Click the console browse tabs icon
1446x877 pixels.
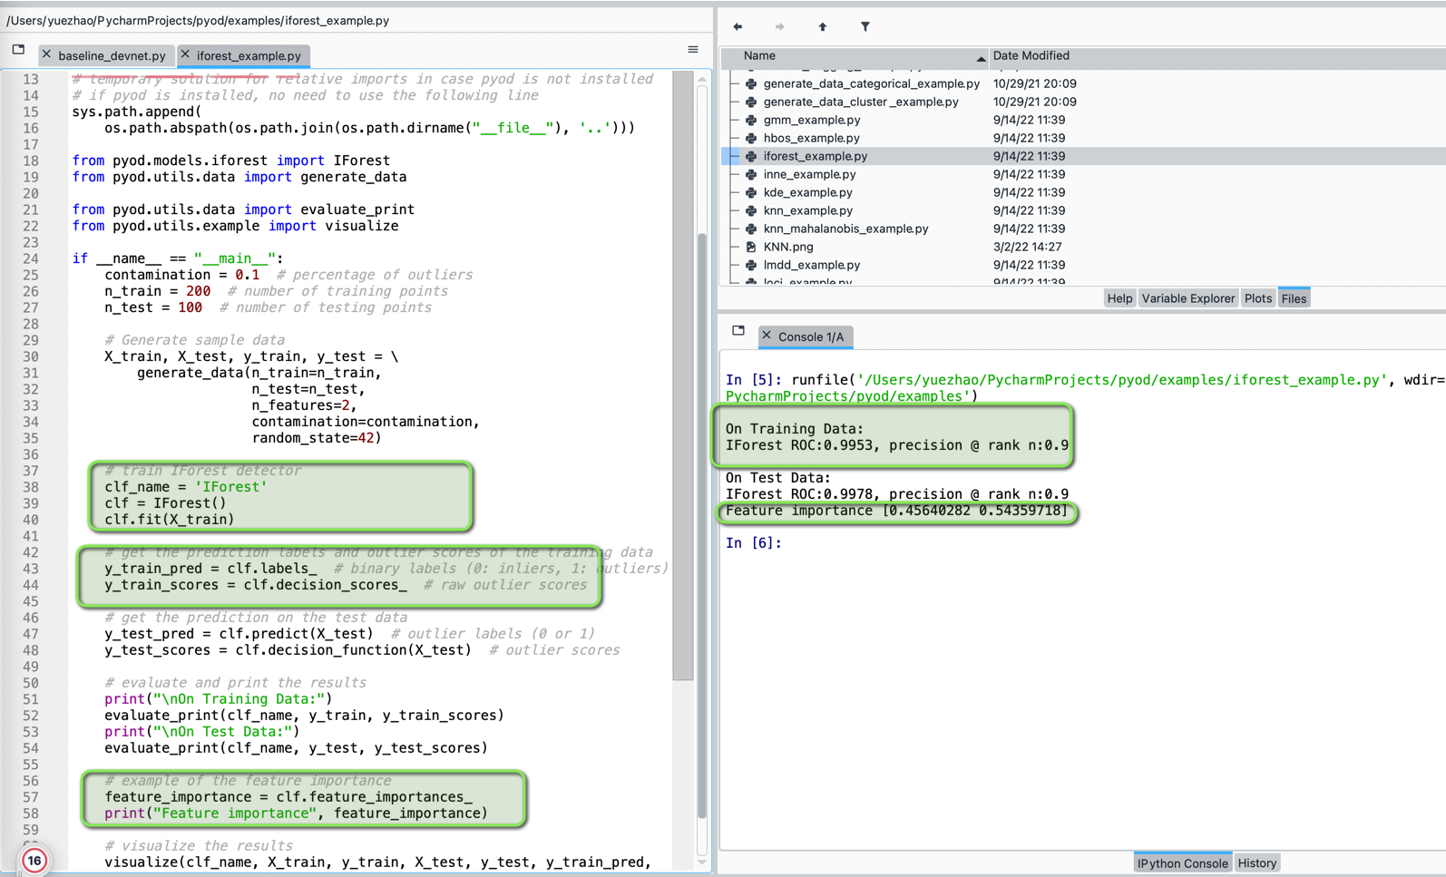pos(738,331)
